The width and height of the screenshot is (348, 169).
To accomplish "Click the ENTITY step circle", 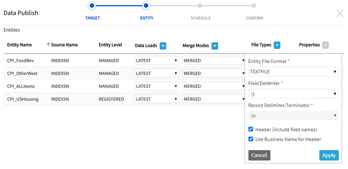I will [146, 5].
